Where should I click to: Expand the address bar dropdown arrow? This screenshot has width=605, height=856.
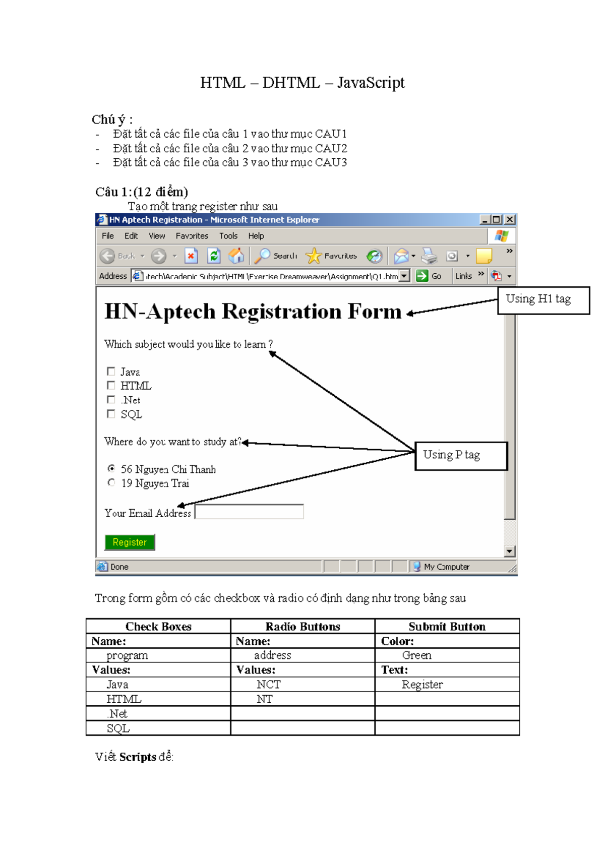click(404, 276)
